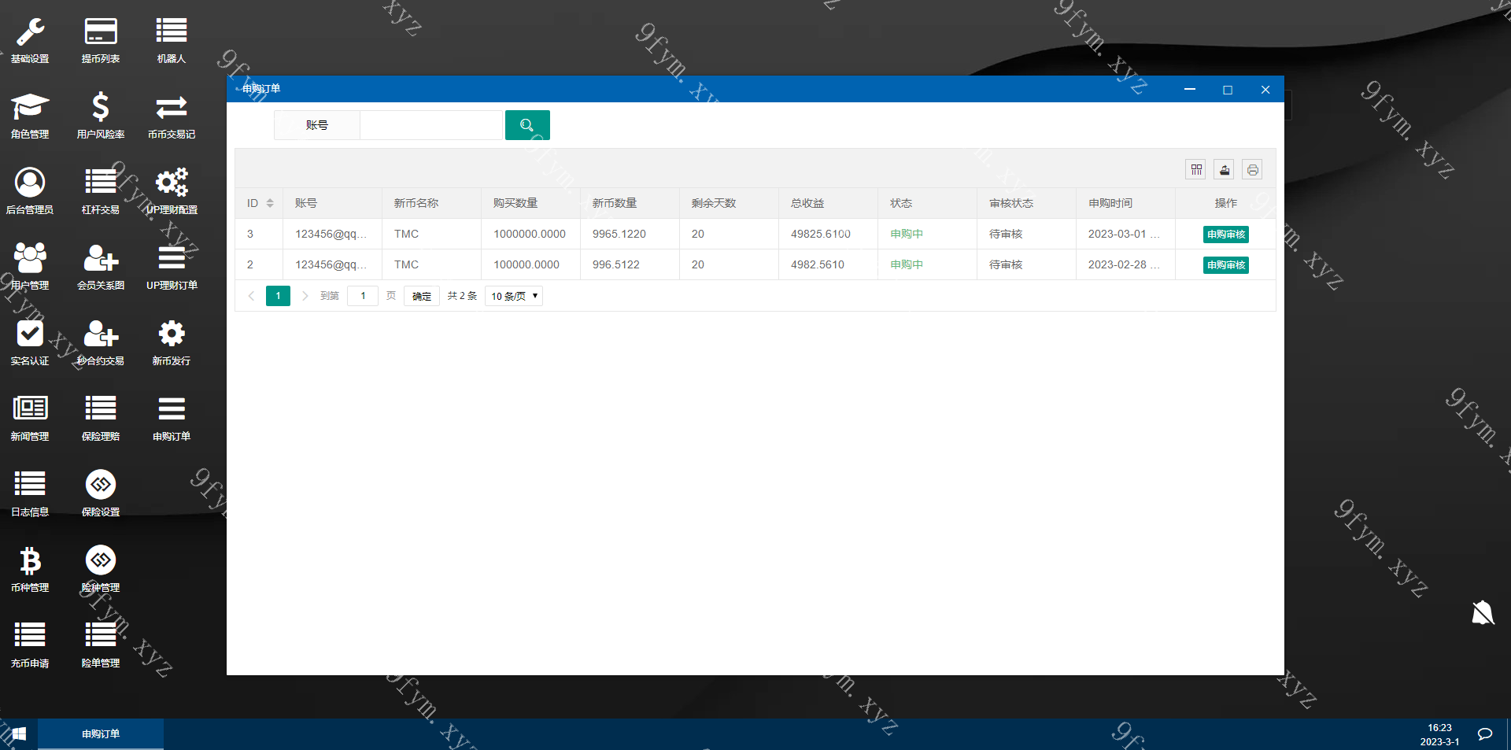
Task: Open the 用户风险率 dollar icon
Action: (101, 106)
